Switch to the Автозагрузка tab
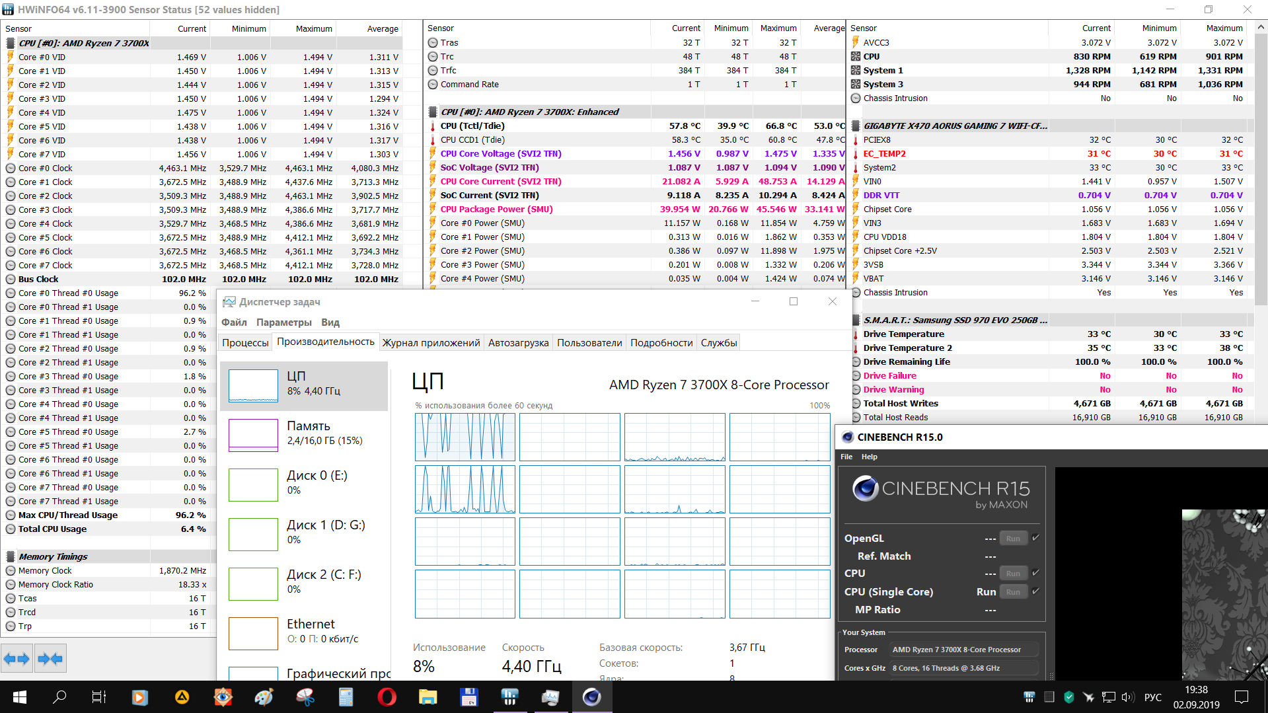Image resolution: width=1268 pixels, height=713 pixels. pos(518,342)
